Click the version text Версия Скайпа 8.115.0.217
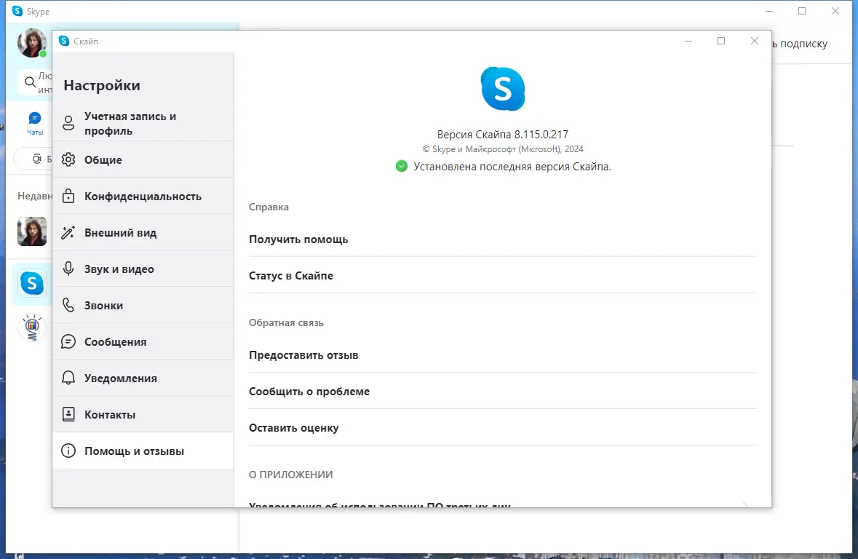Screen dimensions: 858x559 503,134
